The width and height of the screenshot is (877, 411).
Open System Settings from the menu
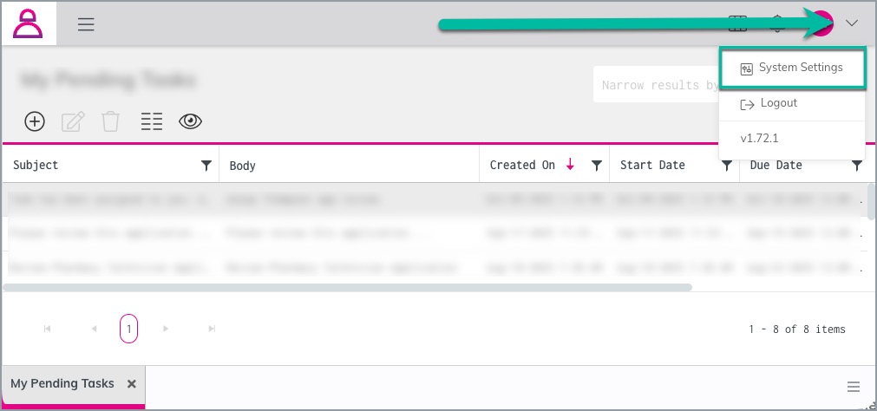click(x=792, y=68)
